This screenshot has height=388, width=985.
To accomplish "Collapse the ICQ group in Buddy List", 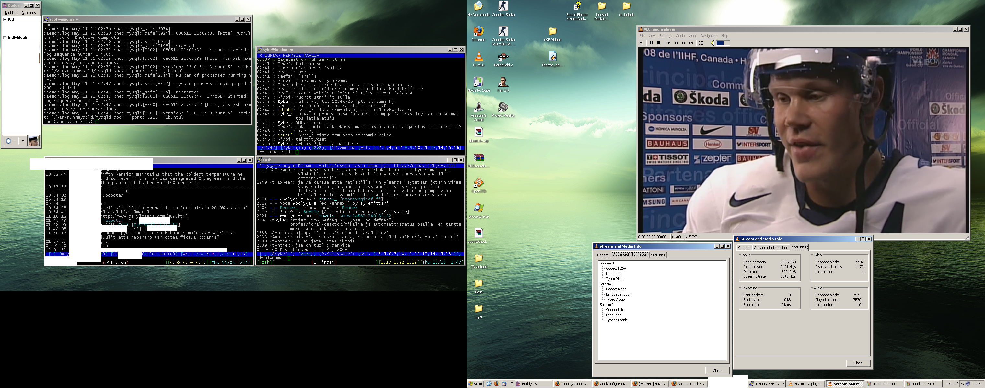I will pos(5,19).
